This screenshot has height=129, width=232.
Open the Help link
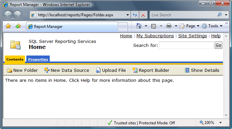tap(216, 36)
